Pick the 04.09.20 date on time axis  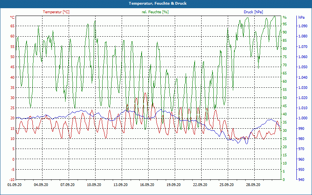pyautogui.click(x=41, y=185)
